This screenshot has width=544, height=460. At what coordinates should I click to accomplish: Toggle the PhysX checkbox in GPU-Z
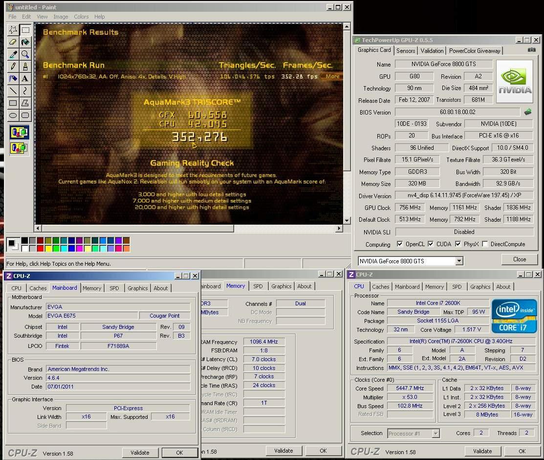pos(458,244)
